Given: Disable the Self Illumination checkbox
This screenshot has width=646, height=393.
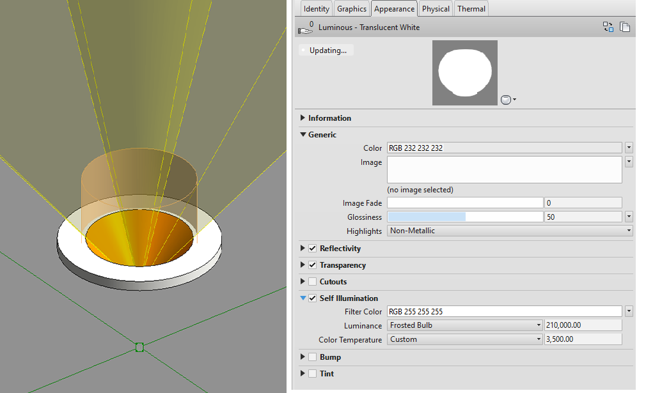Looking at the screenshot, I should pyautogui.click(x=312, y=298).
